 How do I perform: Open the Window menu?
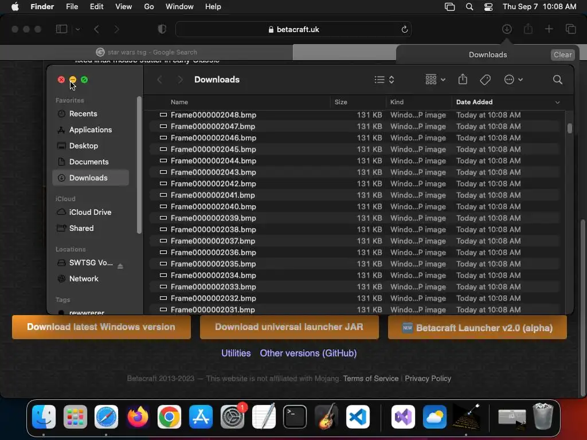(179, 7)
